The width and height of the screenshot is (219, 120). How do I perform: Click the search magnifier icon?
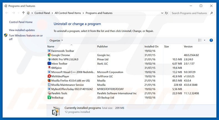212,13
